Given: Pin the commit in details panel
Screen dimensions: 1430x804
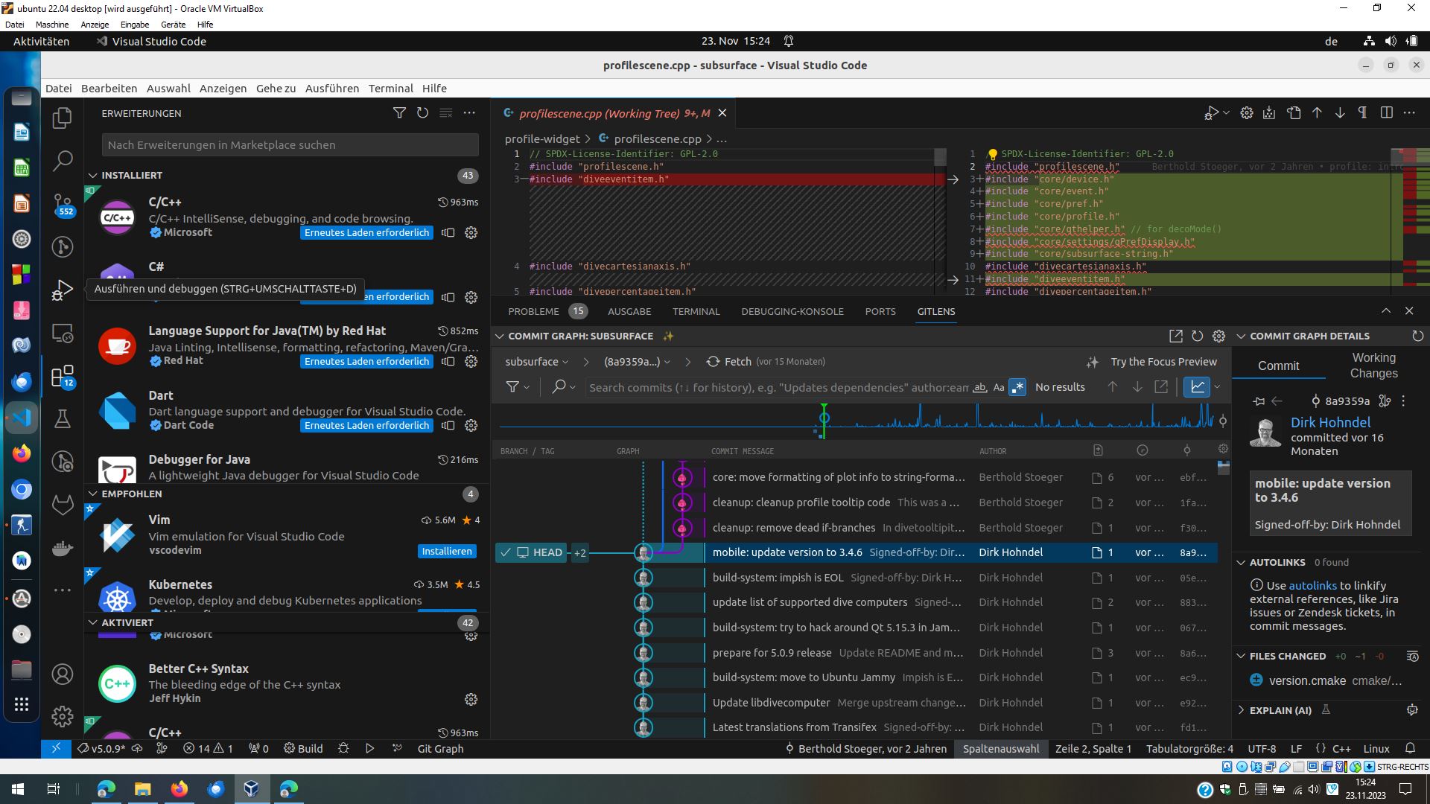Looking at the screenshot, I should 1259,401.
